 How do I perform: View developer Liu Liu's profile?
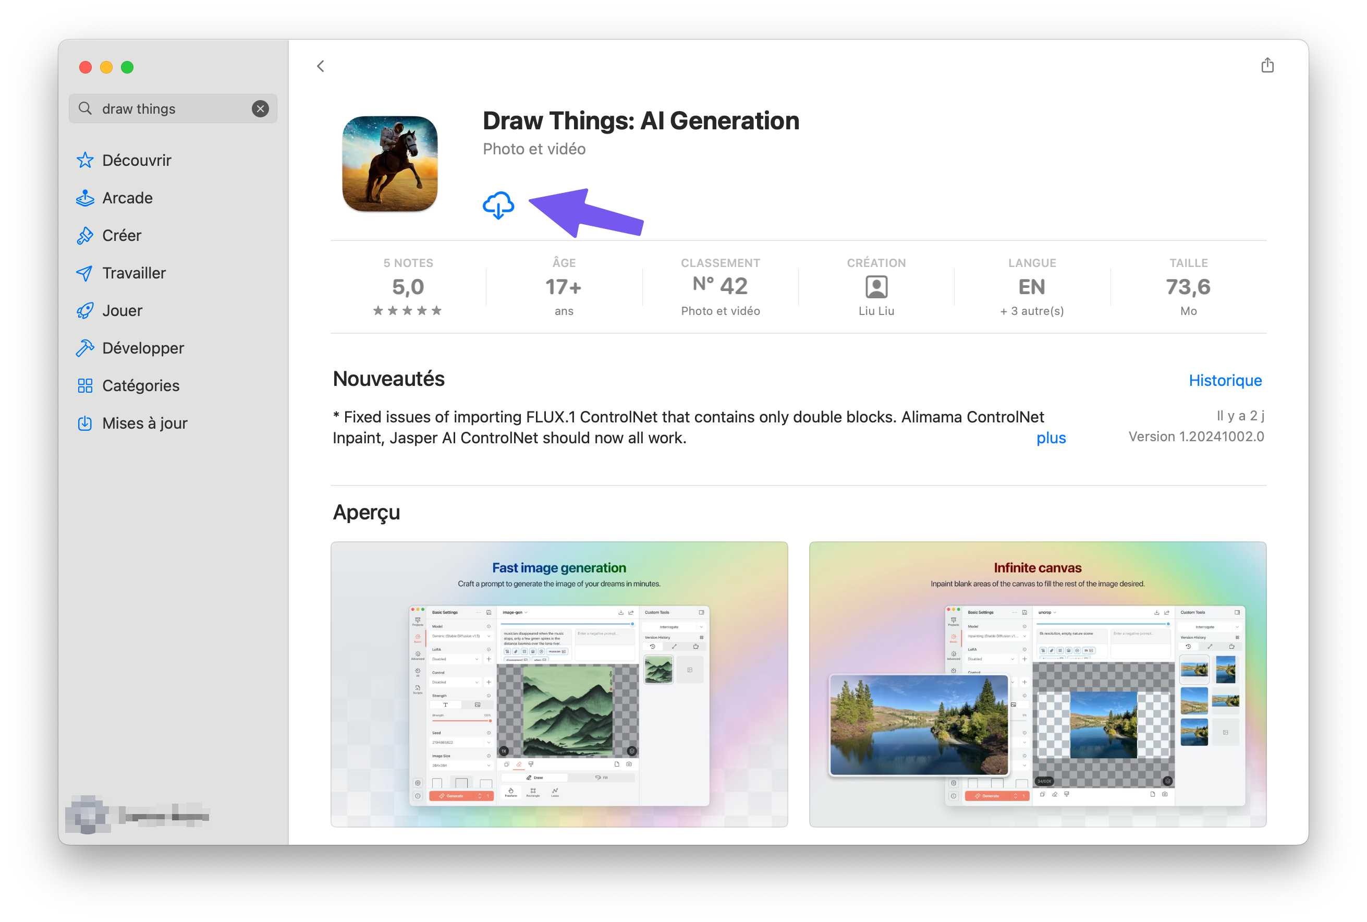(x=876, y=287)
